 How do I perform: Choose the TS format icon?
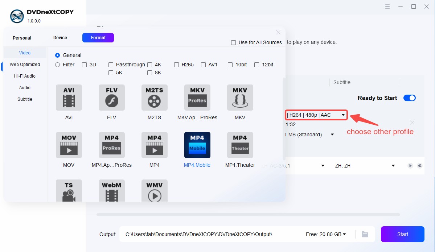(69, 191)
